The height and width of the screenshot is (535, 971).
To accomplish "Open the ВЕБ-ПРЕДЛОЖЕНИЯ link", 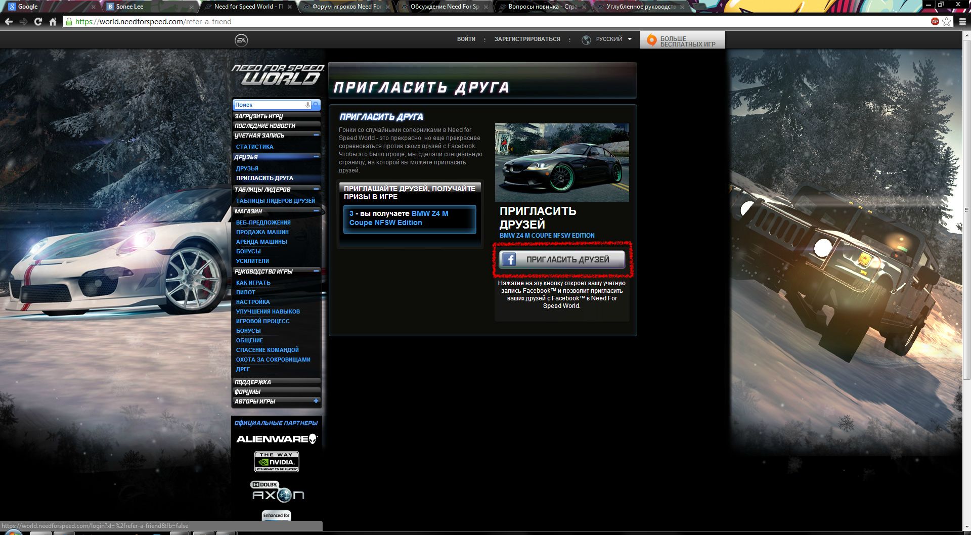I will (x=263, y=222).
